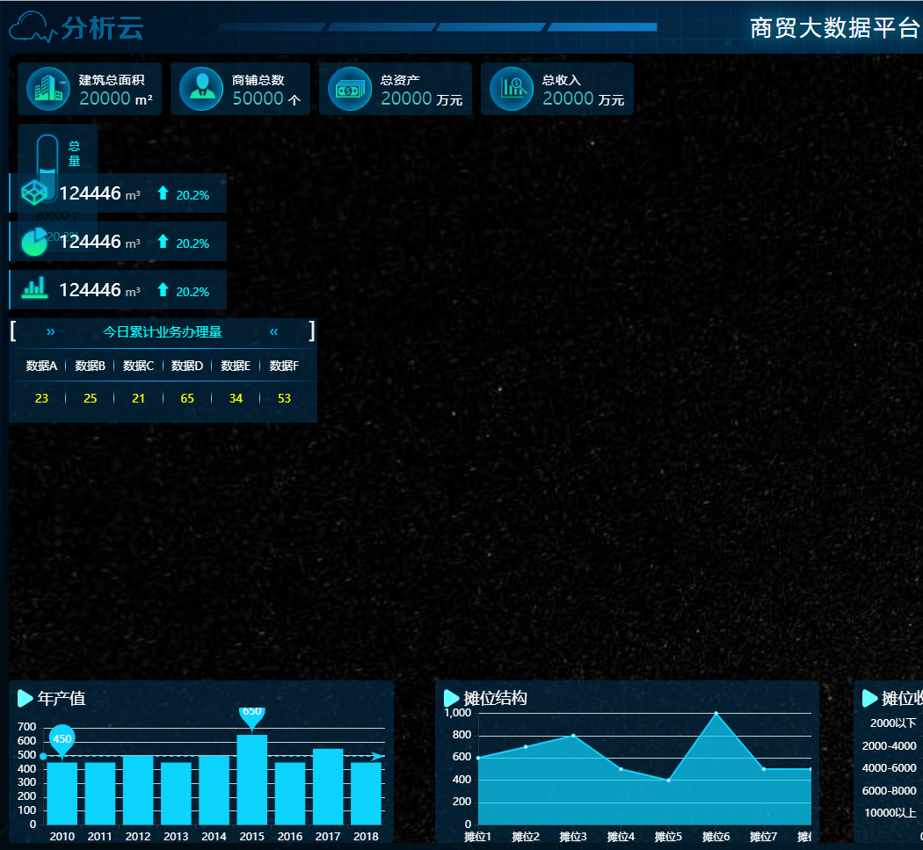Select the 数据D column header

point(187,367)
